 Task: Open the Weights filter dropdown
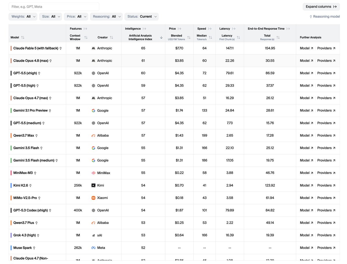pyautogui.click(x=23, y=16)
